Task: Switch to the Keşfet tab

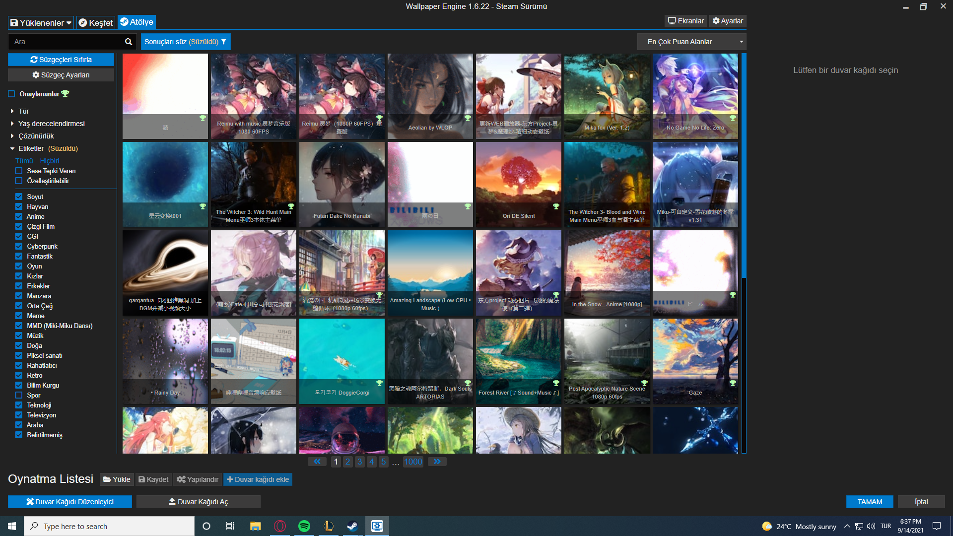Action: 96,23
